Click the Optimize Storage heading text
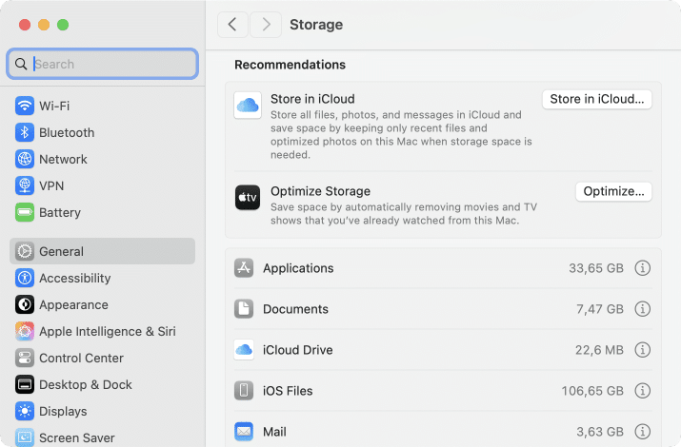The width and height of the screenshot is (681, 447). point(321,191)
